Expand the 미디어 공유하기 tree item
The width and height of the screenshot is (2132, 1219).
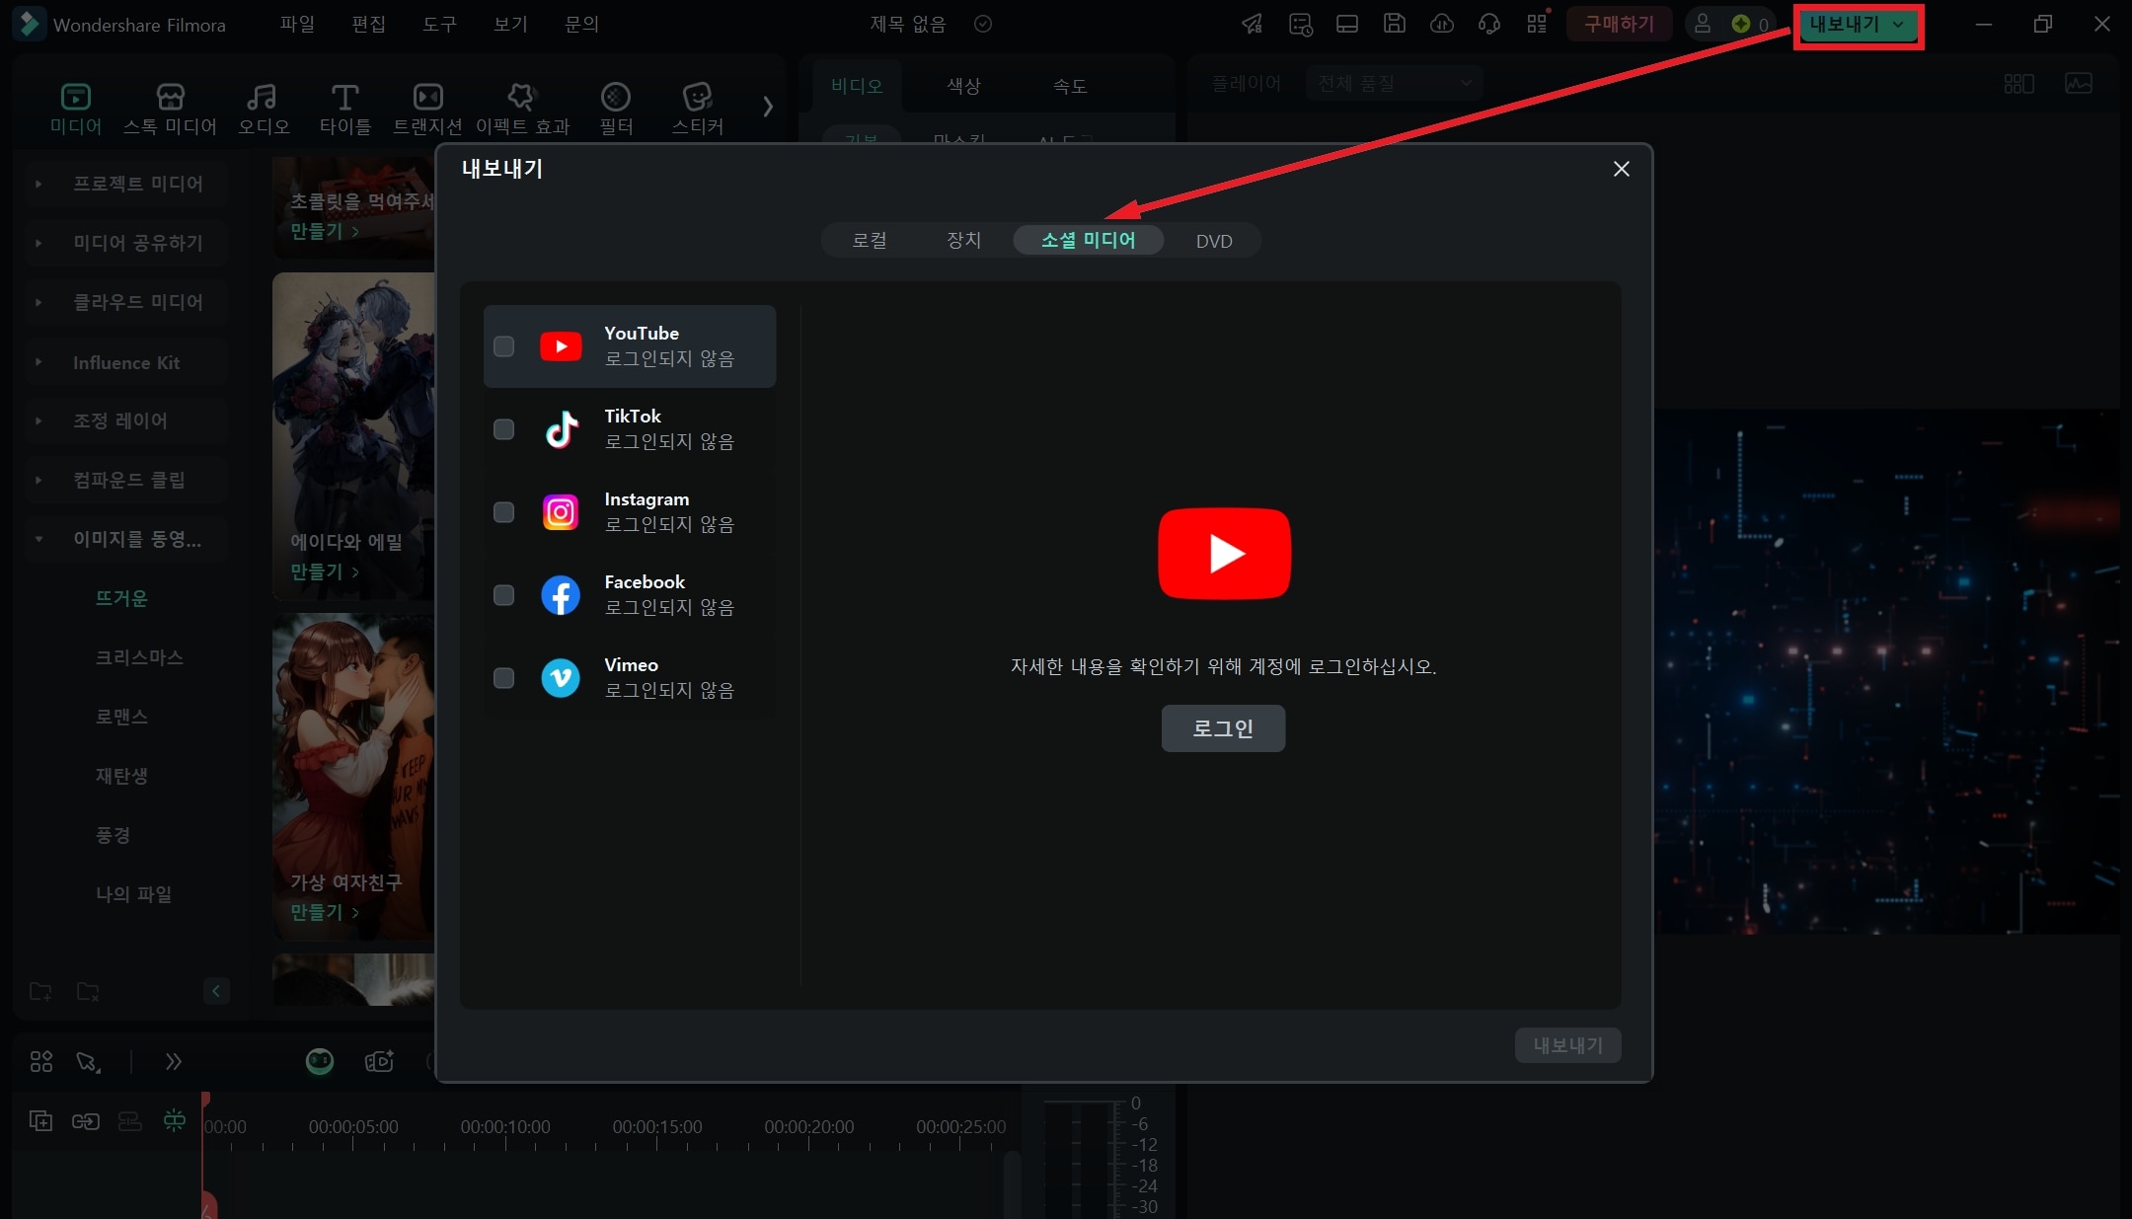point(38,243)
